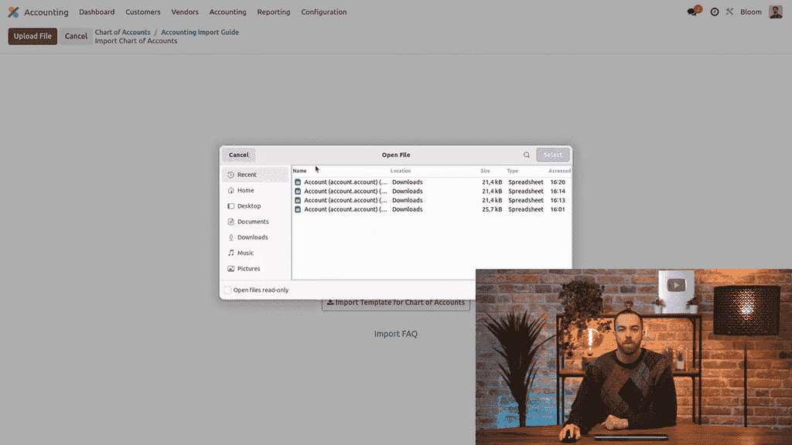The height and width of the screenshot is (445, 792).
Task: Open the Vendors menu item
Action: point(185,12)
